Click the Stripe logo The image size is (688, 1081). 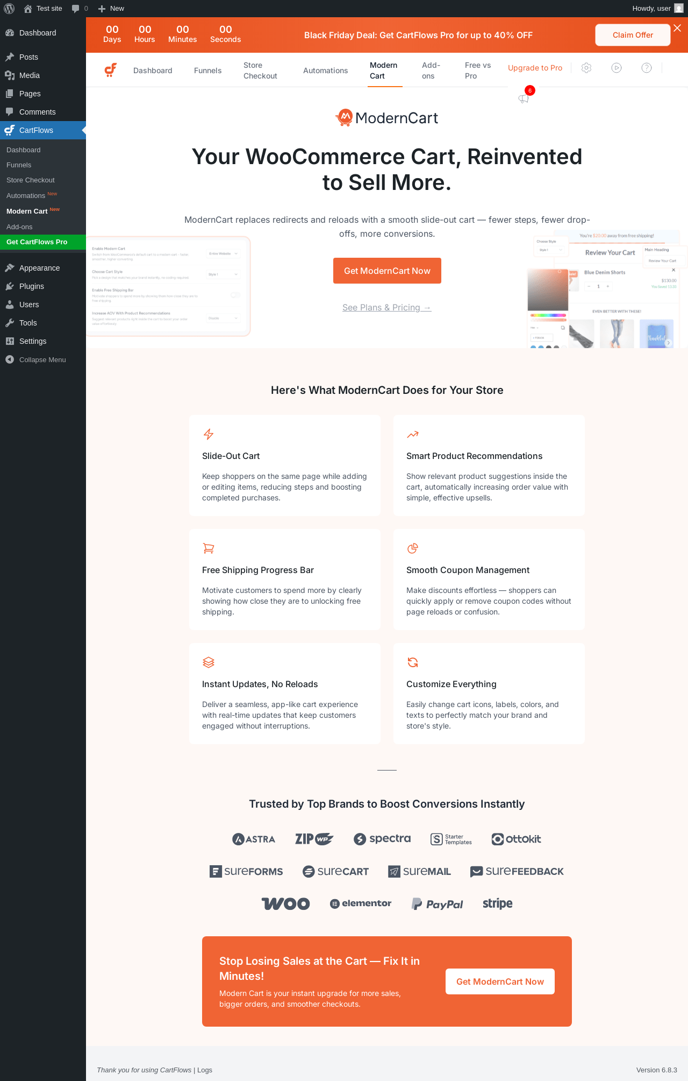pos(498,903)
